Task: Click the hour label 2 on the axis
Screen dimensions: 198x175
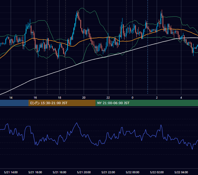Action: [x=157, y=98]
